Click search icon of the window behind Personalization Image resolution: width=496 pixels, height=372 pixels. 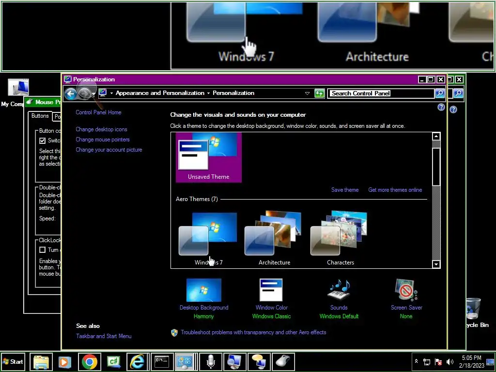pyautogui.click(x=458, y=93)
